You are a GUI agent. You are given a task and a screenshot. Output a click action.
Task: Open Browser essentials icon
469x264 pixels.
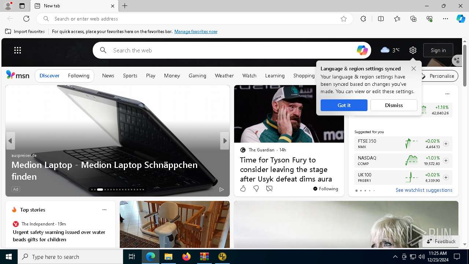click(429, 19)
